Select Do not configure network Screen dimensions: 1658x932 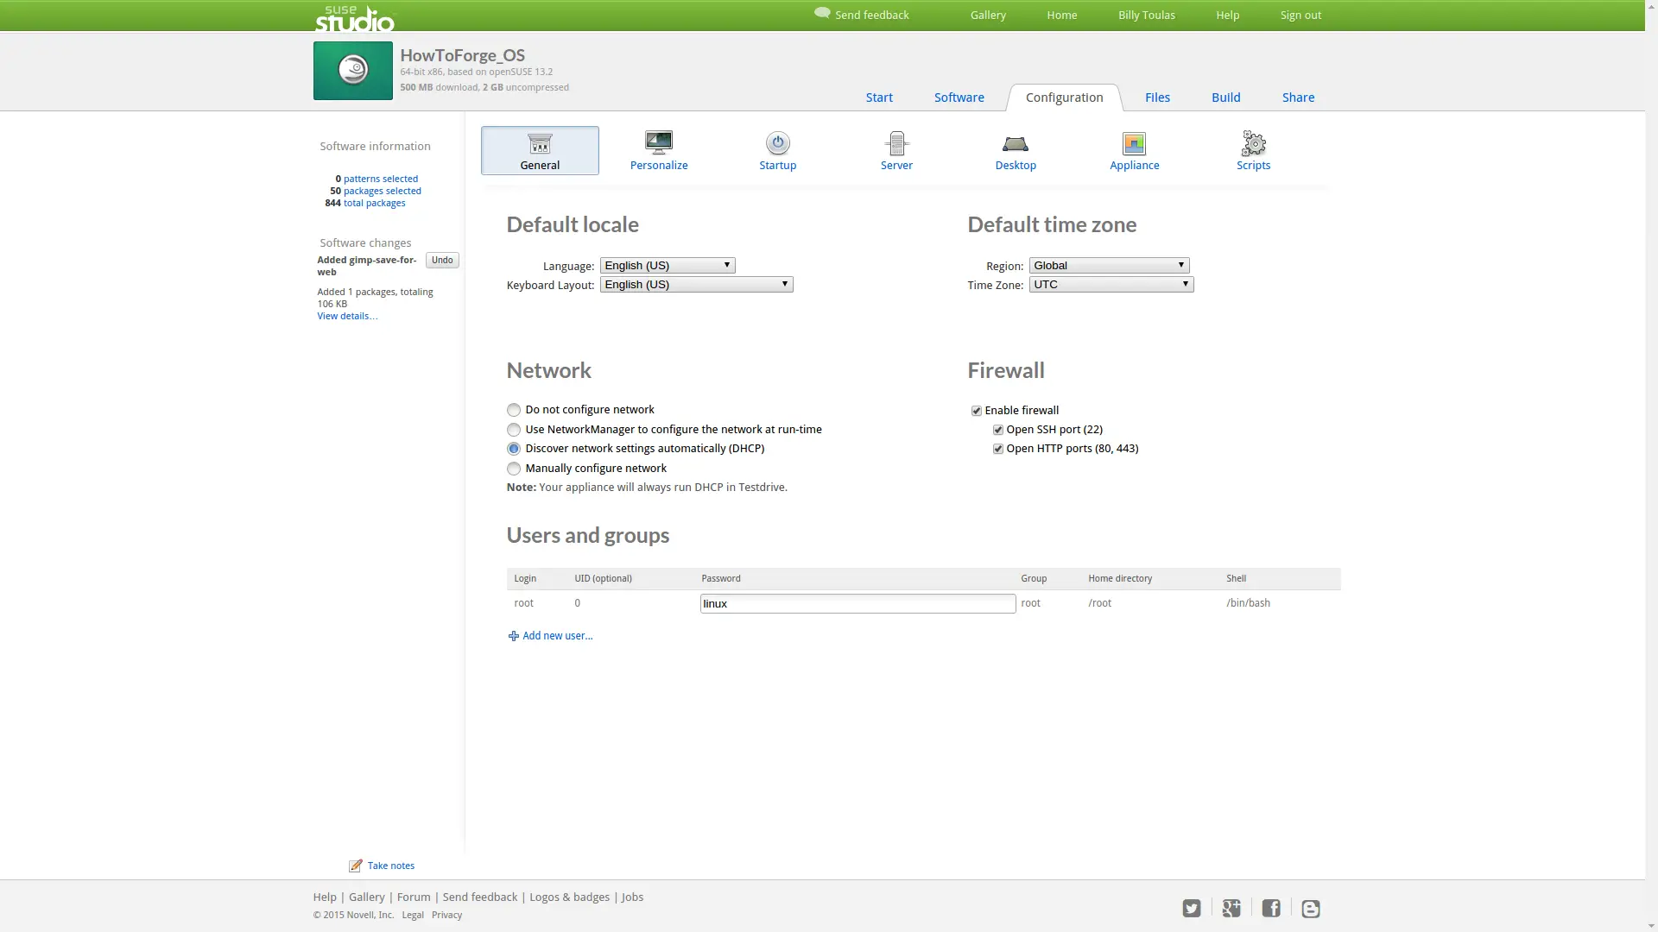click(514, 410)
